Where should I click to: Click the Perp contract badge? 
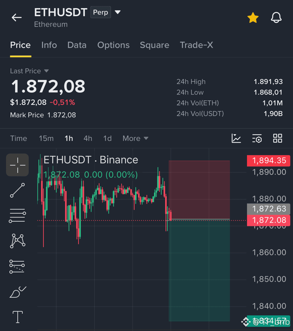coord(100,12)
